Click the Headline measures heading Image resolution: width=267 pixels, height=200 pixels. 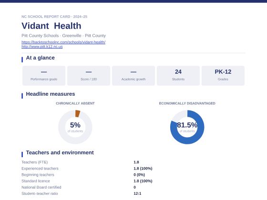(51, 94)
